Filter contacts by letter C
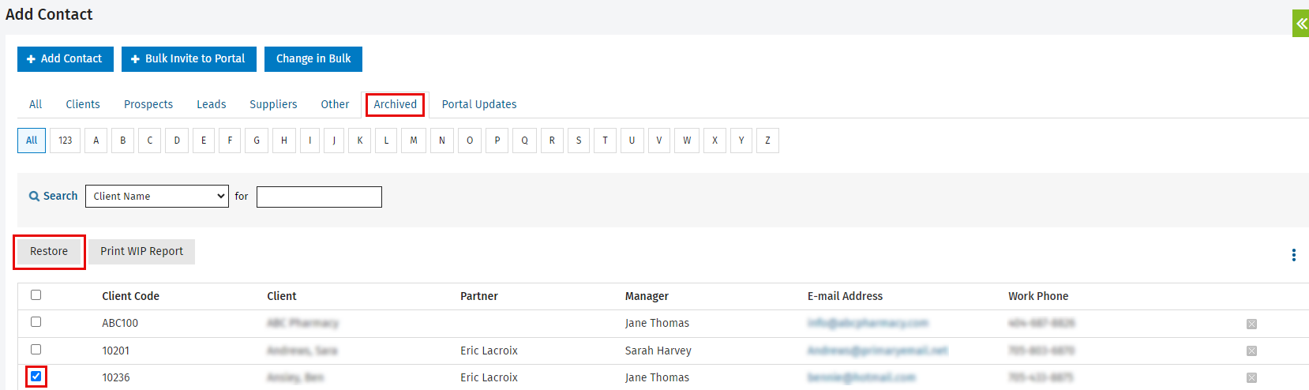Viewport: 1309px width, 390px height. pos(150,141)
